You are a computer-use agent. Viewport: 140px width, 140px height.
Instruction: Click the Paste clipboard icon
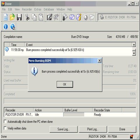[41, 17]
